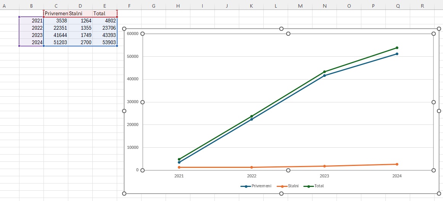The image size is (443, 201).
Task: Click the blue Privremeni data point at 2022
Action: pos(251,119)
